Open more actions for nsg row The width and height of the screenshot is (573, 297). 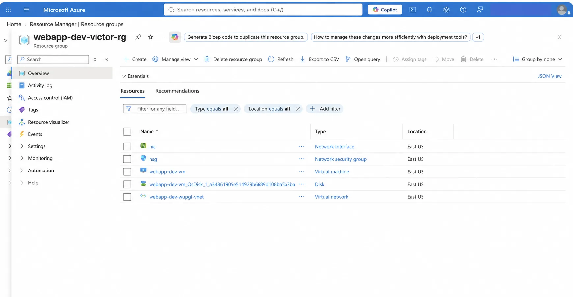pyautogui.click(x=301, y=159)
